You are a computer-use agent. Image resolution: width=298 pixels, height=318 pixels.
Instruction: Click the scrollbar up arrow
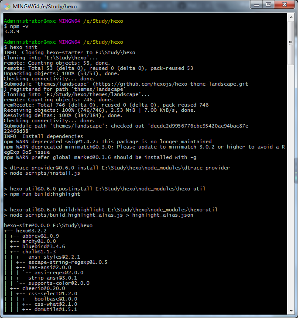tap(291, 17)
